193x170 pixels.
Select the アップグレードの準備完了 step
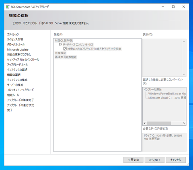pos(21,100)
